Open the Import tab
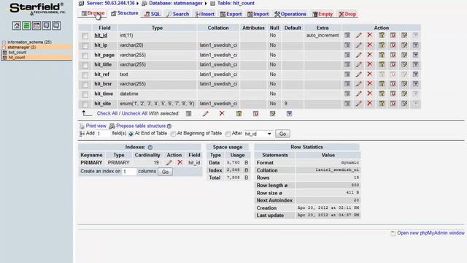 pyautogui.click(x=258, y=14)
